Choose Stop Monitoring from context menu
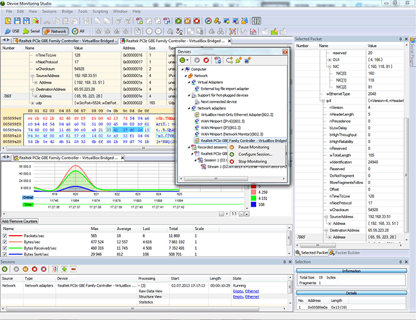The height and width of the screenshot is (320, 416). coord(257,161)
